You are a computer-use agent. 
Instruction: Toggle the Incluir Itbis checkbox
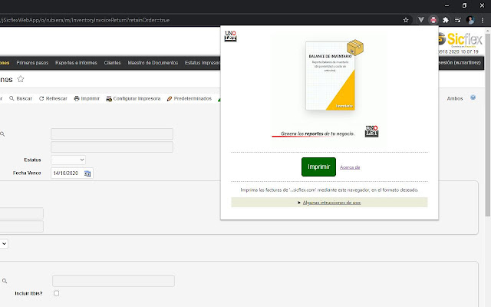[x=56, y=293]
